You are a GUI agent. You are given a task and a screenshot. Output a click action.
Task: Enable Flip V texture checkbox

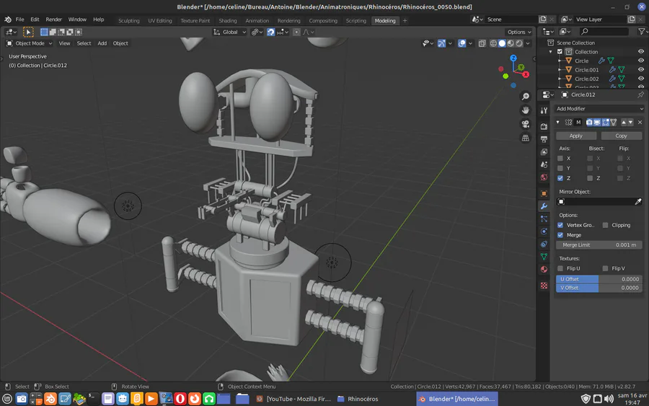[x=605, y=268]
